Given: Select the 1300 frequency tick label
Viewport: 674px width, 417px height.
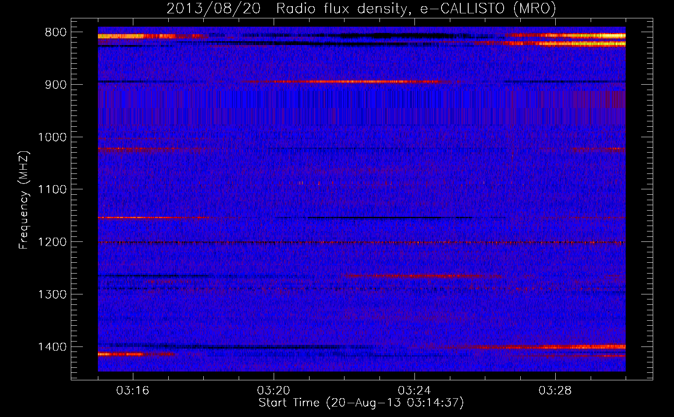Looking at the screenshot, I should [x=52, y=294].
